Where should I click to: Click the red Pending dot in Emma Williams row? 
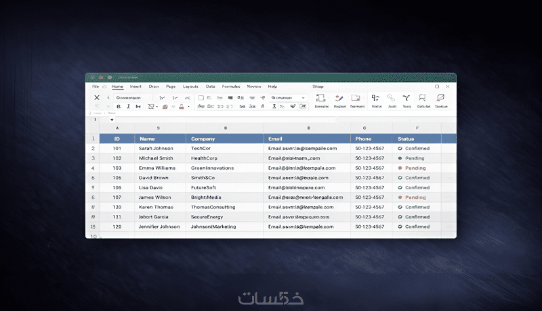point(400,168)
